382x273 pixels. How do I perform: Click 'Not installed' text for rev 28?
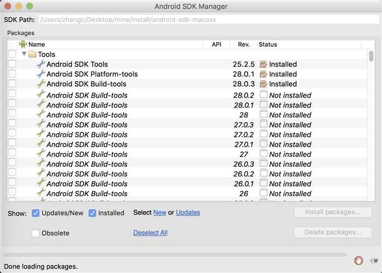(290, 115)
